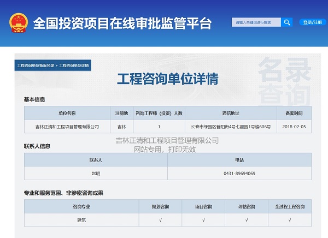Click the 工程咨询单位详情 page heading
Image resolution: width=328 pixels, height=238 pixels.
pos(167,79)
